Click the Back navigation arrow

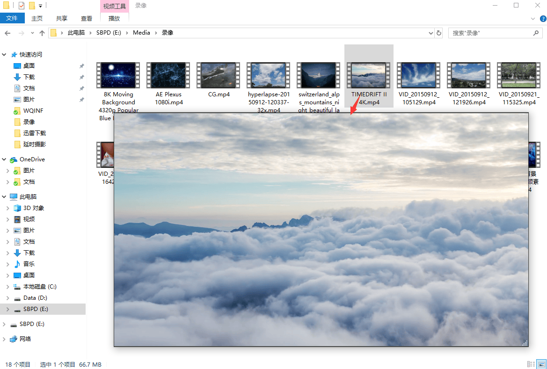[x=7, y=33]
